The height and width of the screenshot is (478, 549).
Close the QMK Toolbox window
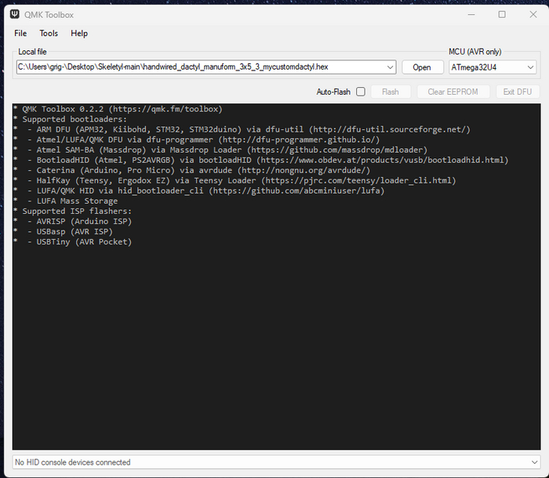533,14
